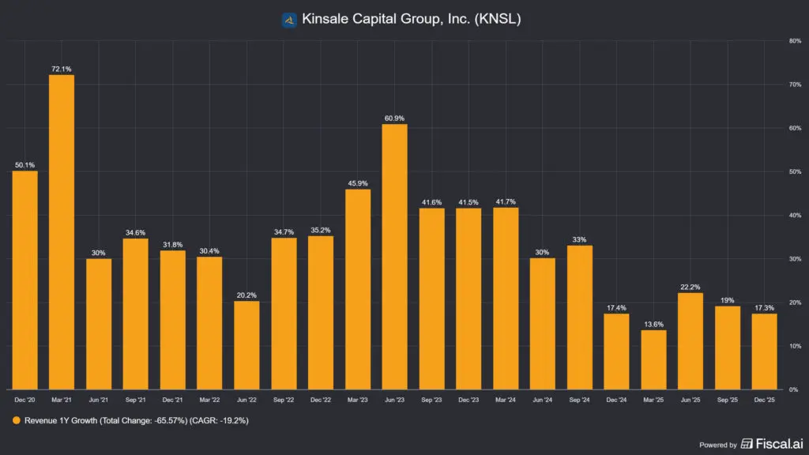
Task: Select the 33% Sep '24 bar
Action: (578, 316)
